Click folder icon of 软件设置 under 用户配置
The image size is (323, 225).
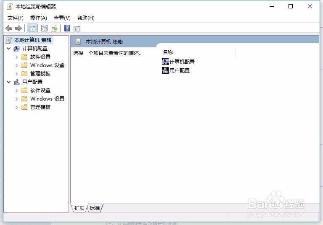pos(24,91)
